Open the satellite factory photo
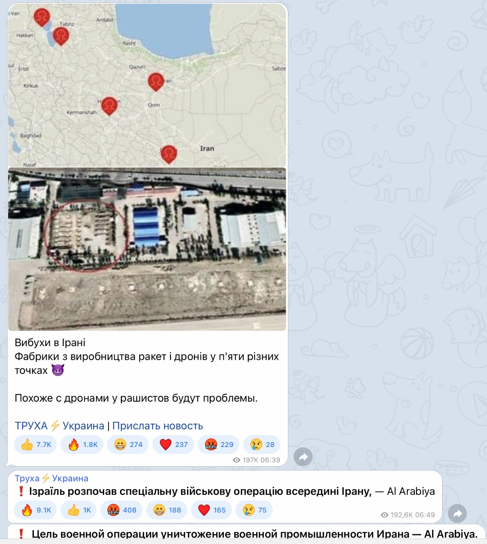This screenshot has height=544, width=487. [x=147, y=249]
